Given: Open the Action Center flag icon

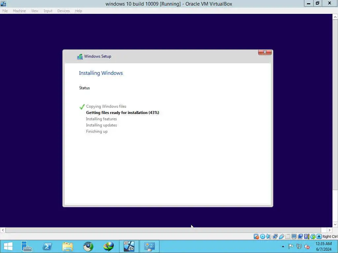Looking at the screenshot, I should pyautogui.click(x=291, y=246).
